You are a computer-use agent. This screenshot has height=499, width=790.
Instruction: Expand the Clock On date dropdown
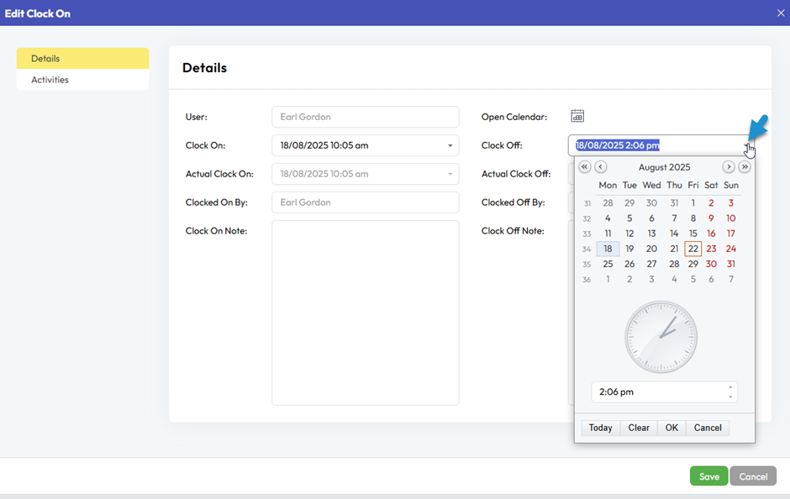tap(450, 146)
